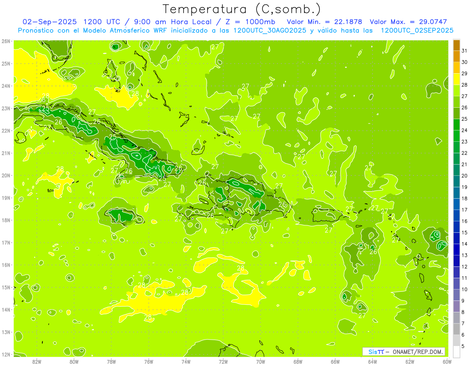Click latitude axis label "15N"
This screenshot has height=367, width=475.
[6, 287]
